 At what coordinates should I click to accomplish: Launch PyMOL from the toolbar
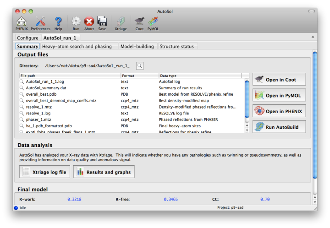[153, 21]
